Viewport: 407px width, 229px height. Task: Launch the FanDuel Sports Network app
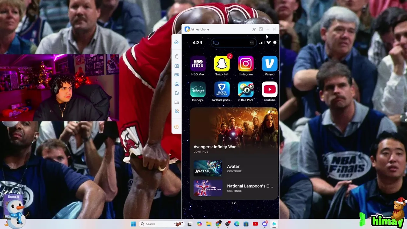(222, 90)
